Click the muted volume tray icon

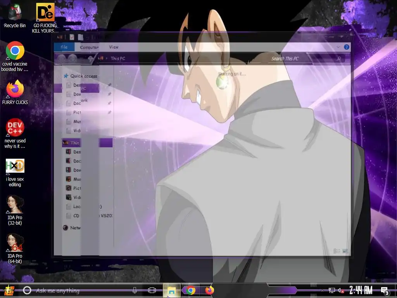341,290
